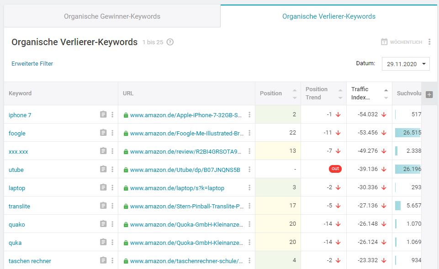Open keyword foogle
The height and width of the screenshot is (269, 439).
[17, 133]
